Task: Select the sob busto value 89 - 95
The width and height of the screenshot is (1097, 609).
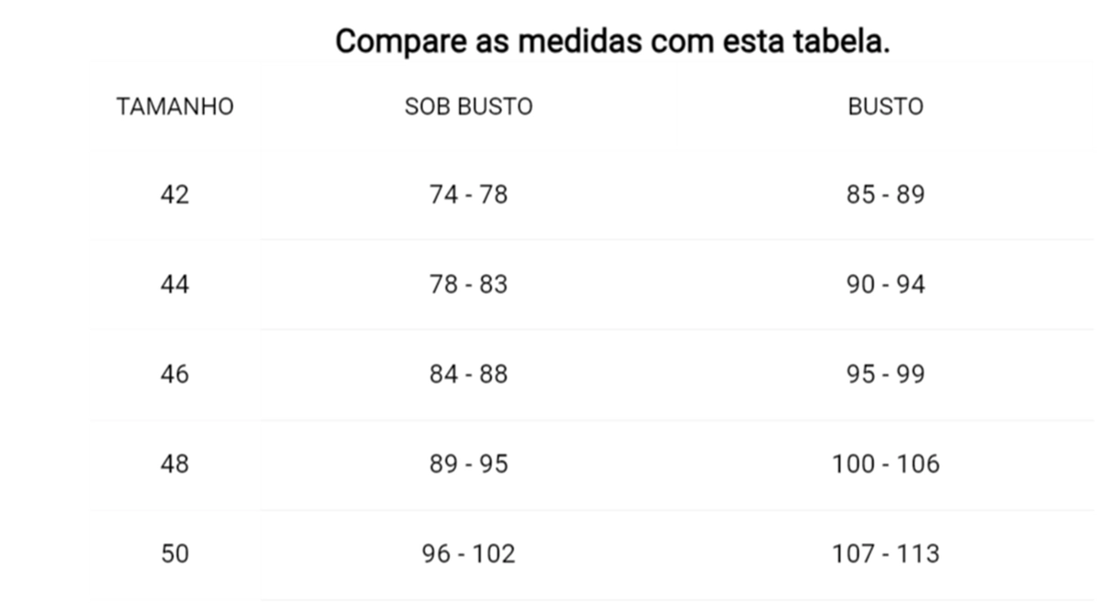Action: pyautogui.click(x=468, y=464)
